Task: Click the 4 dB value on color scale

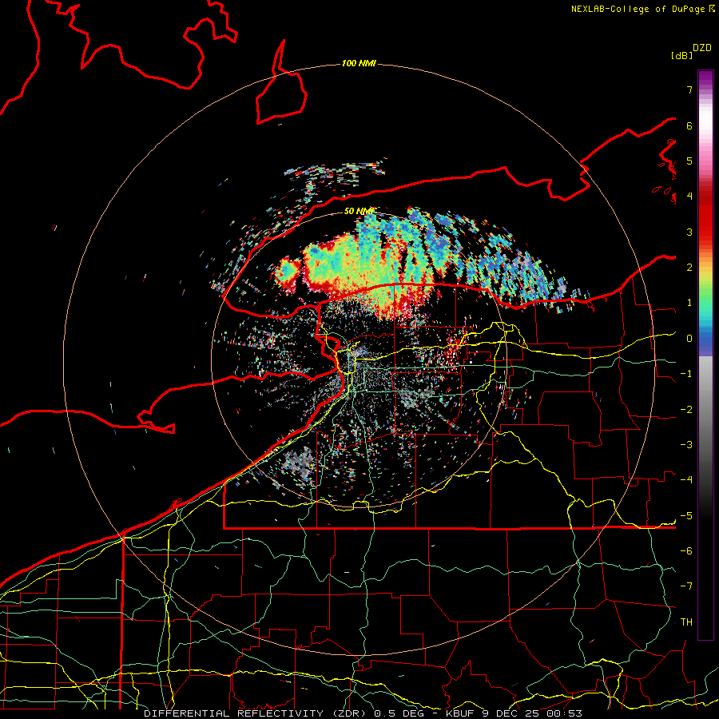Action: 689,197
